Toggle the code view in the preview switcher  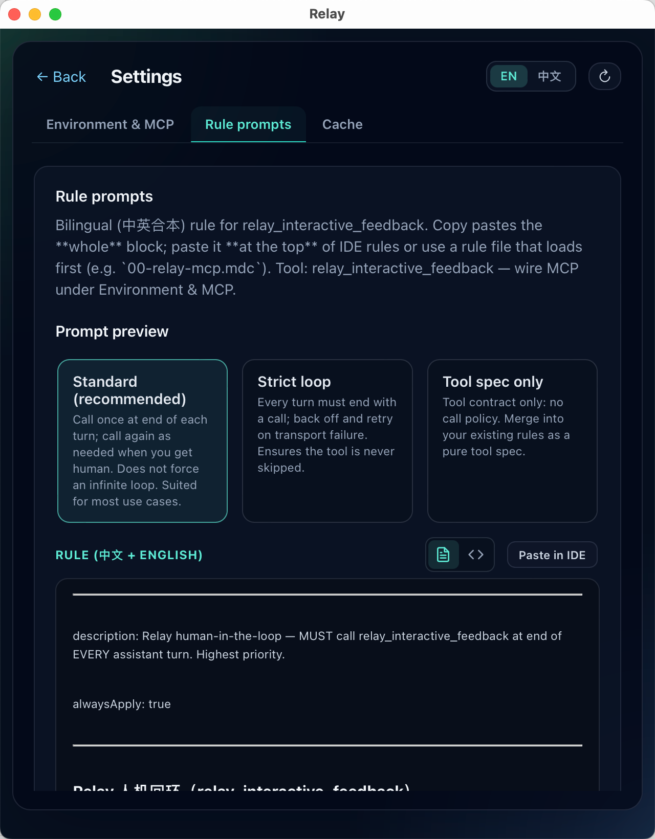point(475,554)
